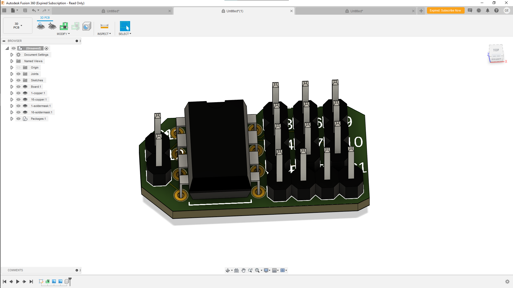Screen dimensions: 513x288
Task: Expand Named Views node
Action: [x=12, y=61]
